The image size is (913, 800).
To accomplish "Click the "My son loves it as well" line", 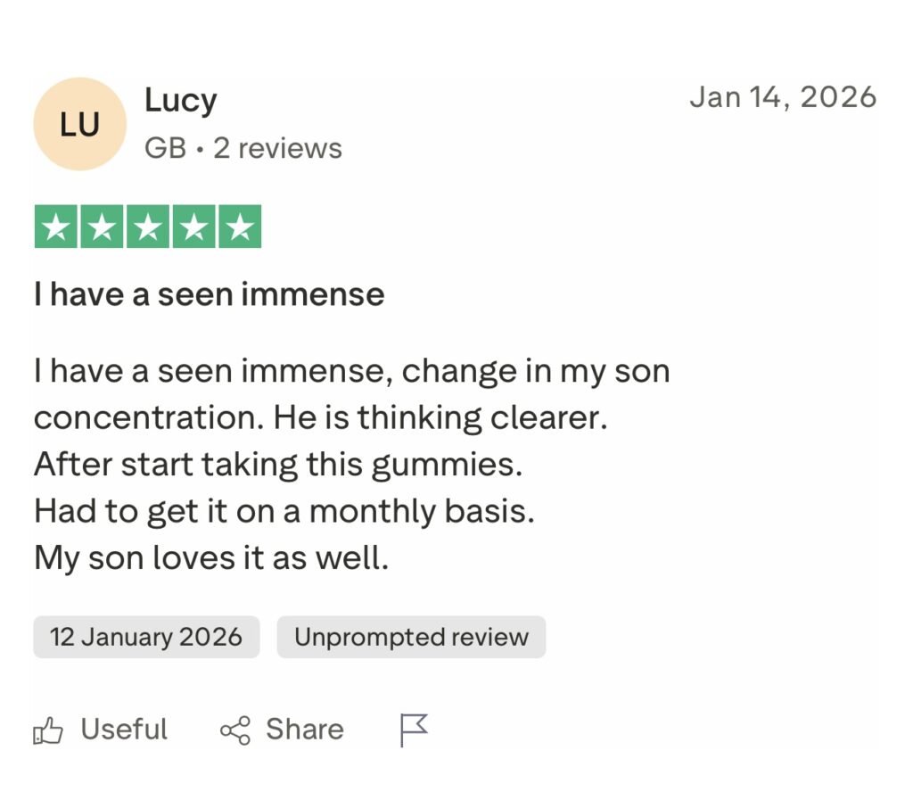I will [211, 558].
